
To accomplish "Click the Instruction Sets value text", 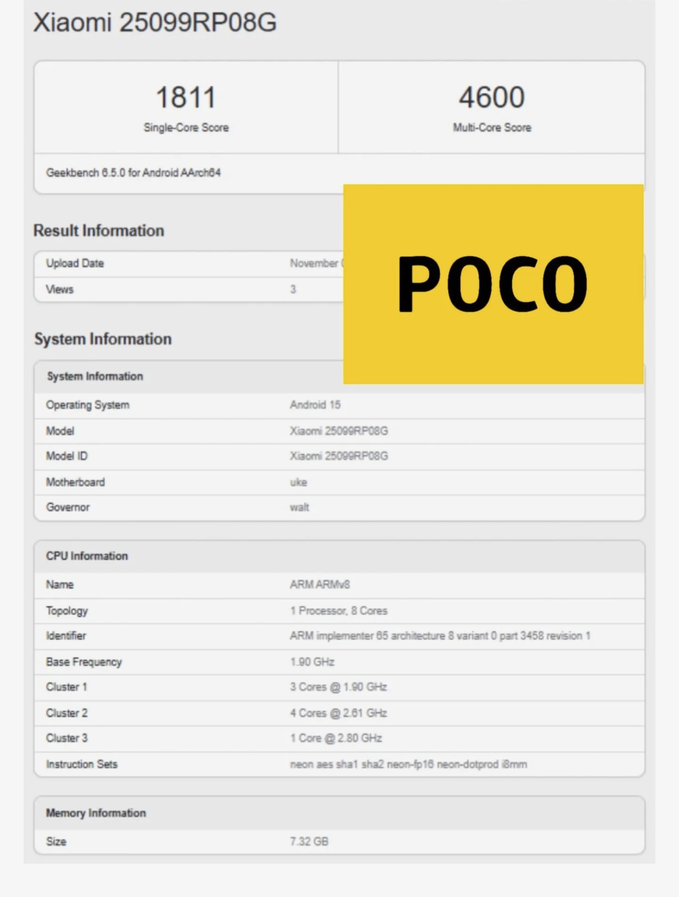I will [x=408, y=764].
